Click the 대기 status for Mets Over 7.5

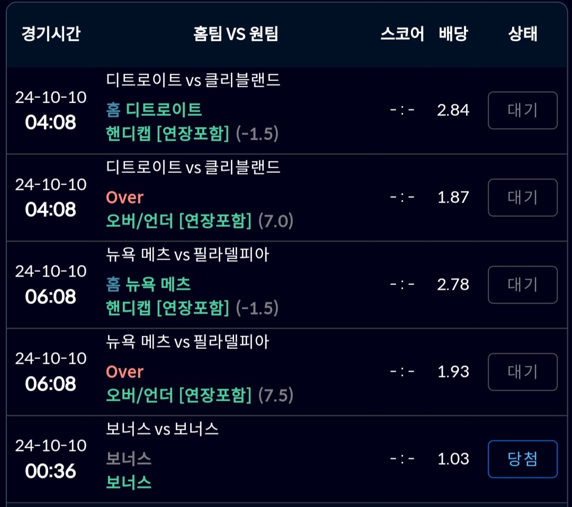(x=522, y=372)
